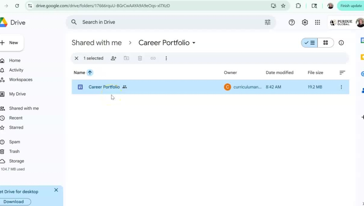The height and width of the screenshot is (206, 364).
Task: Open Trash in the sidebar
Action: coord(14,151)
